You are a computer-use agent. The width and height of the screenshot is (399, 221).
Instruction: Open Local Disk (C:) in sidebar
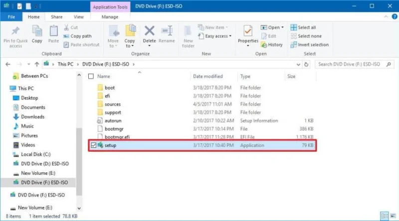pyautogui.click(x=35, y=154)
